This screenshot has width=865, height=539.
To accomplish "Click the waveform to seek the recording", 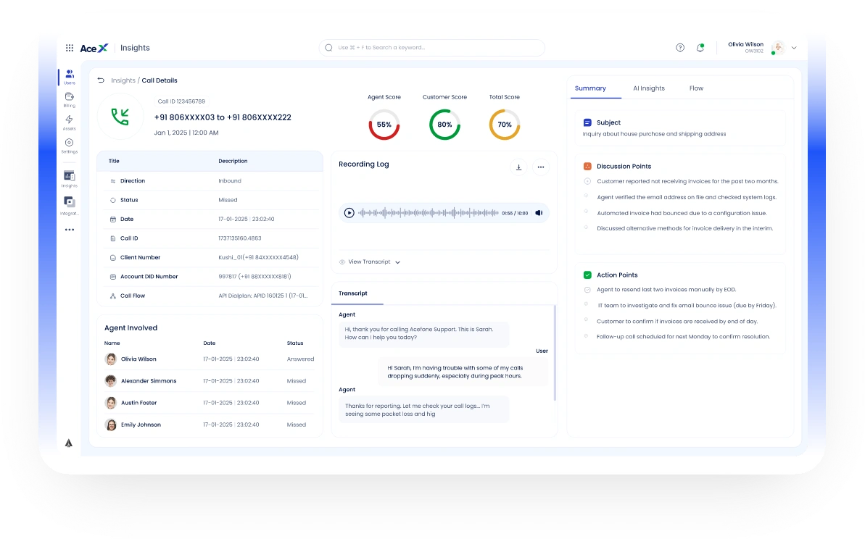I will point(429,213).
